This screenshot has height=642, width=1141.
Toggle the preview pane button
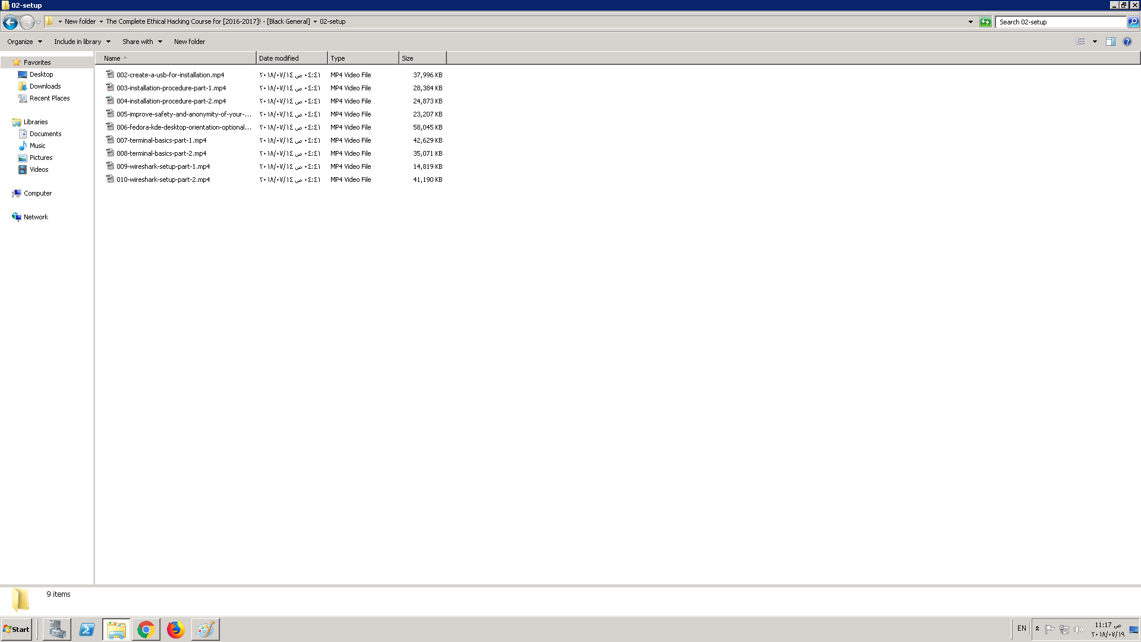point(1110,42)
